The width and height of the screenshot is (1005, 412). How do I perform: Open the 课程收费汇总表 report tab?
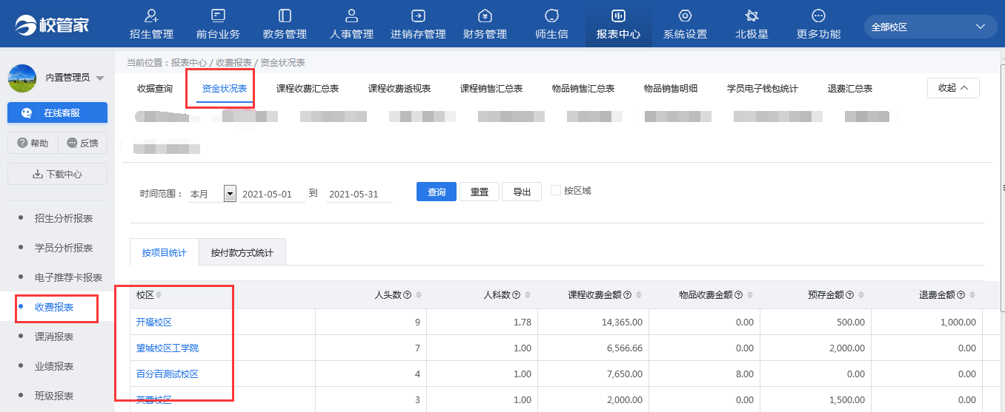click(x=308, y=89)
